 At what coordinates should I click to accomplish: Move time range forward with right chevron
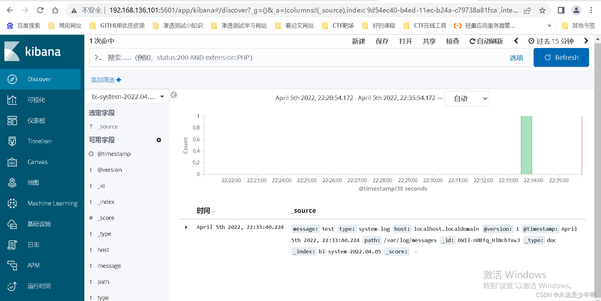point(586,41)
